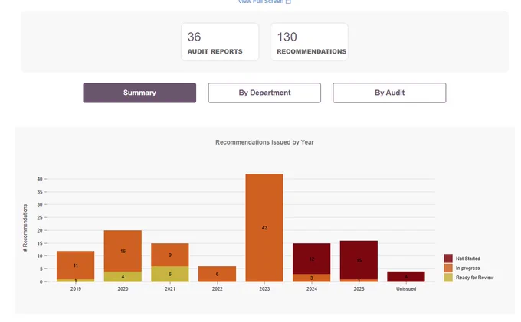Click the full screen expand icon
Viewport: 521px width, 322px height.
click(288, 2)
